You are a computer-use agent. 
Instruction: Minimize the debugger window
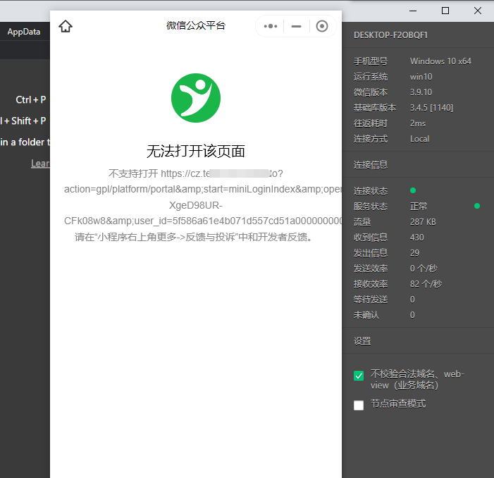413,11
